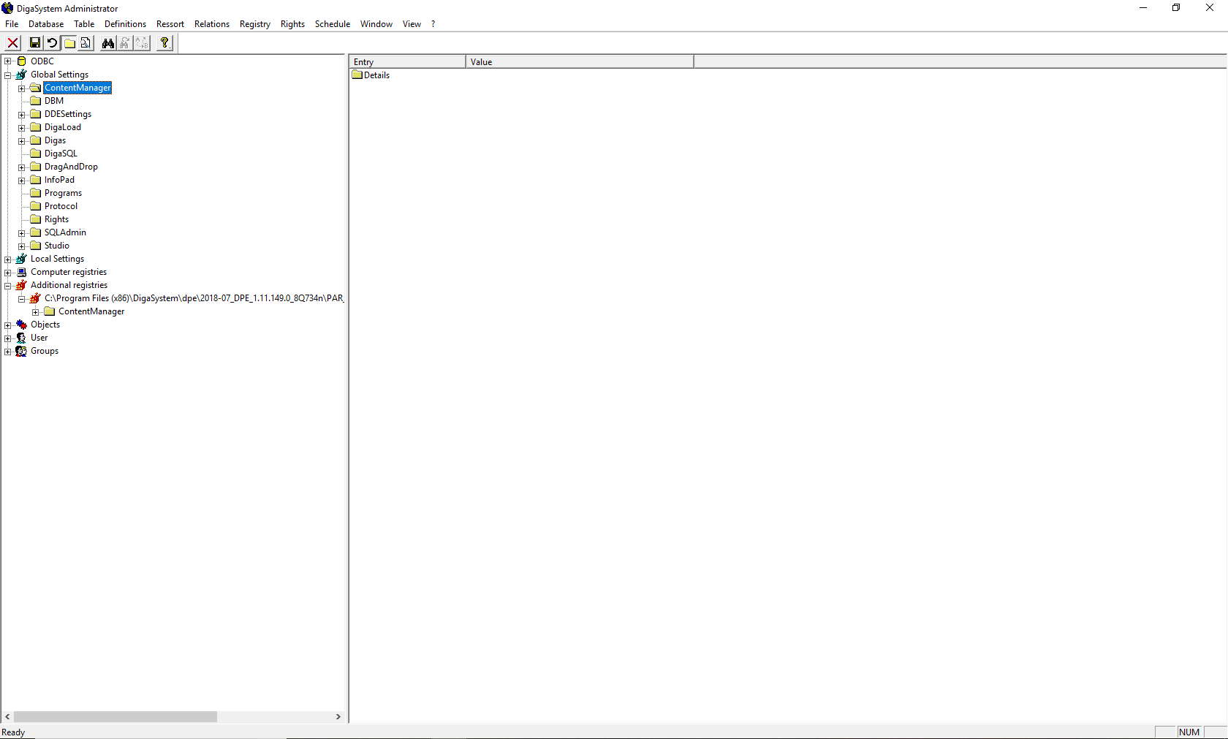Open the Details folder entry
The image size is (1228, 739).
click(376, 75)
